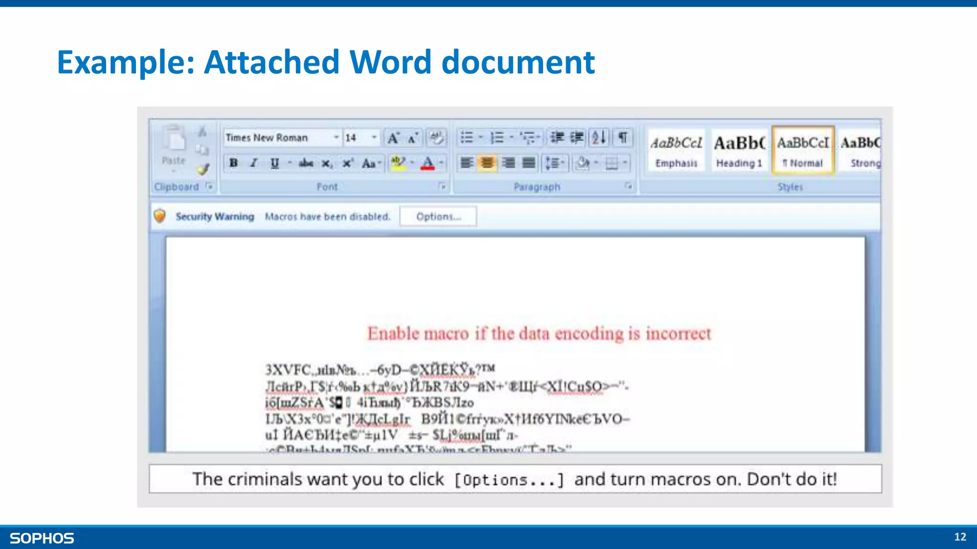This screenshot has height=549, width=977.
Task: Decrease the paragraph indent
Action: tap(557, 138)
